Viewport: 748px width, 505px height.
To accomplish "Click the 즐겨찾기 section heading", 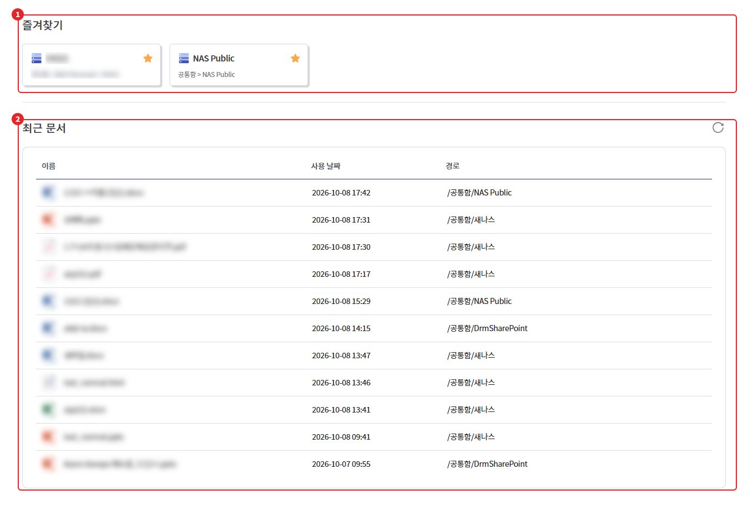I will click(43, 25).
